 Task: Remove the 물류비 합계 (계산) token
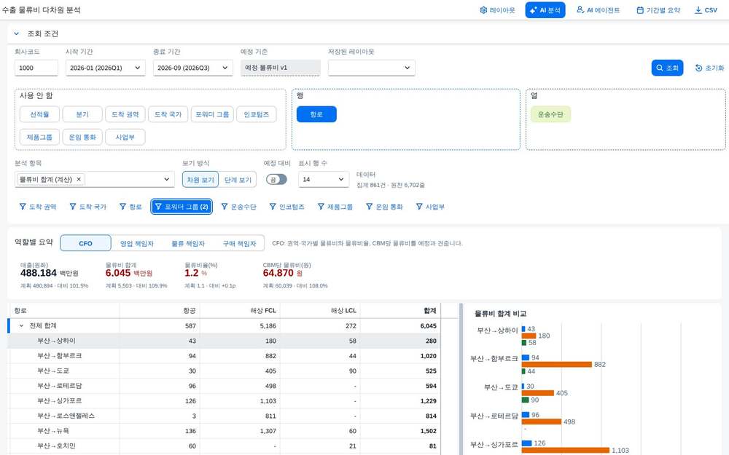point(79,179)
